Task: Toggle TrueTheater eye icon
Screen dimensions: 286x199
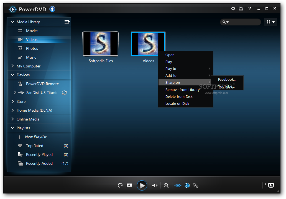Action: (178, 185)
